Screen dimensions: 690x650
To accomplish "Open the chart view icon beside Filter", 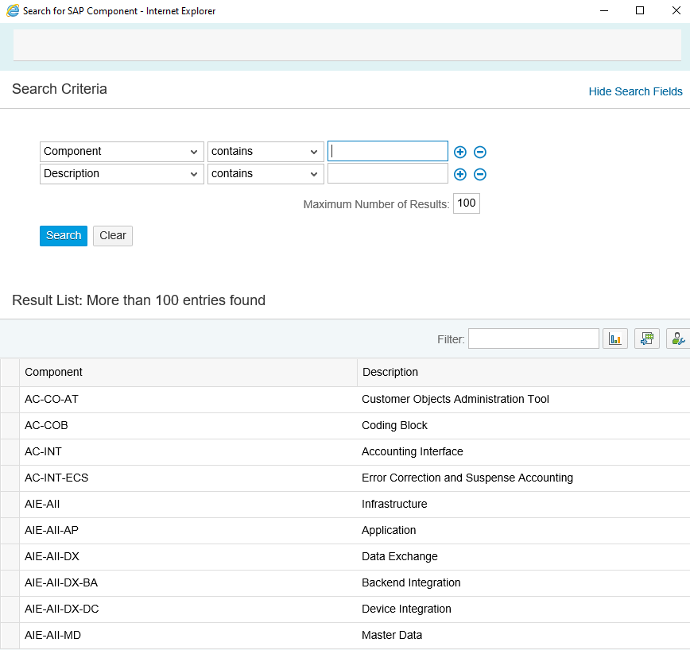I will point(615,339).
